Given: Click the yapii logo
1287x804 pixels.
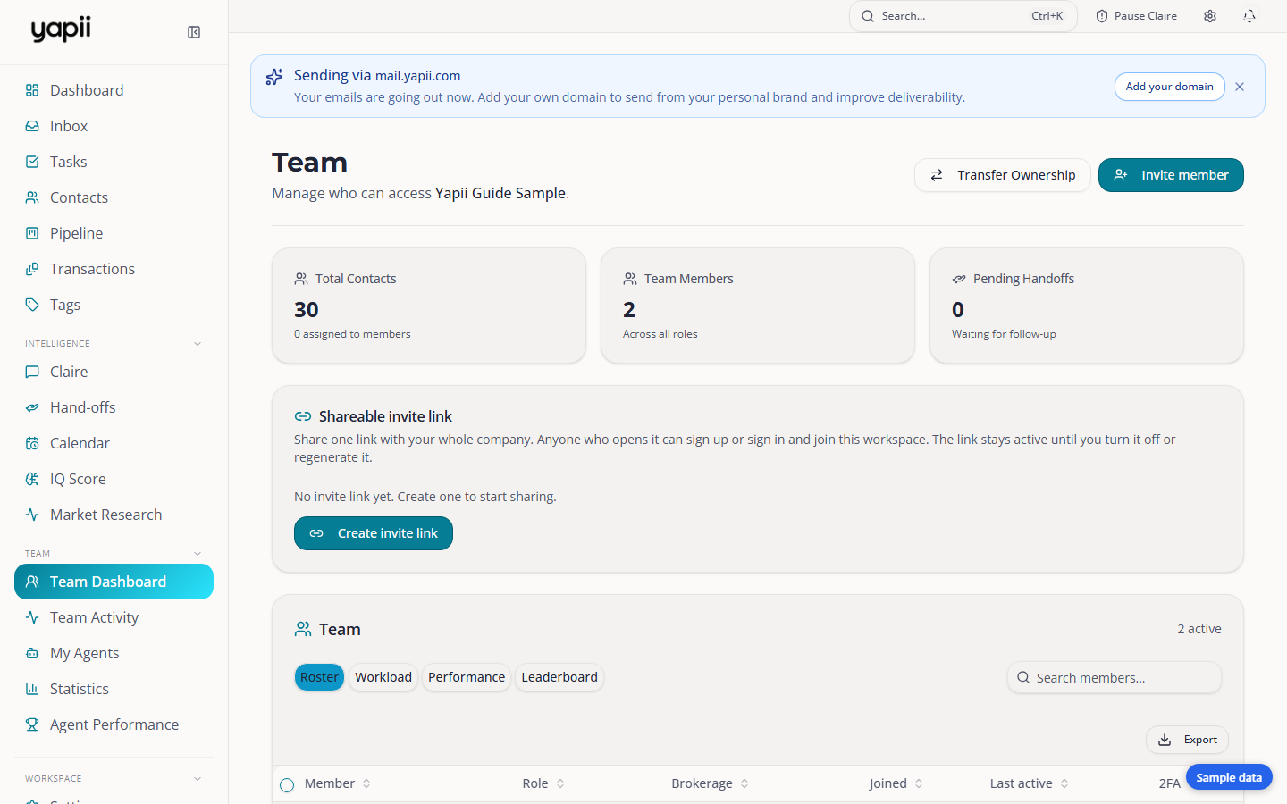Looking at the screenshot, I should coord(61,29).
